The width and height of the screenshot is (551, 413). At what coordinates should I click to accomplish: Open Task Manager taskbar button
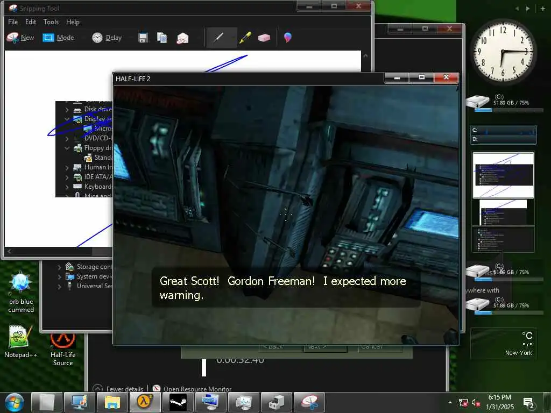[x=244, y=402]
